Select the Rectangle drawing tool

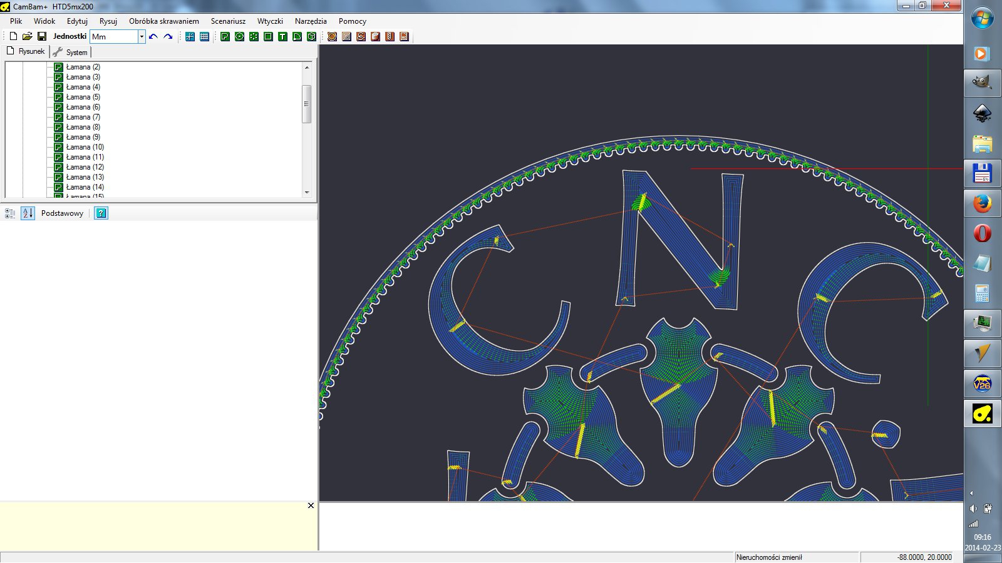(268, 36)
